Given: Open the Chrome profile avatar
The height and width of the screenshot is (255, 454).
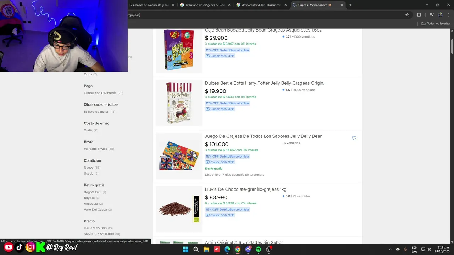Looking at the screenshot, I should [440, 15].
